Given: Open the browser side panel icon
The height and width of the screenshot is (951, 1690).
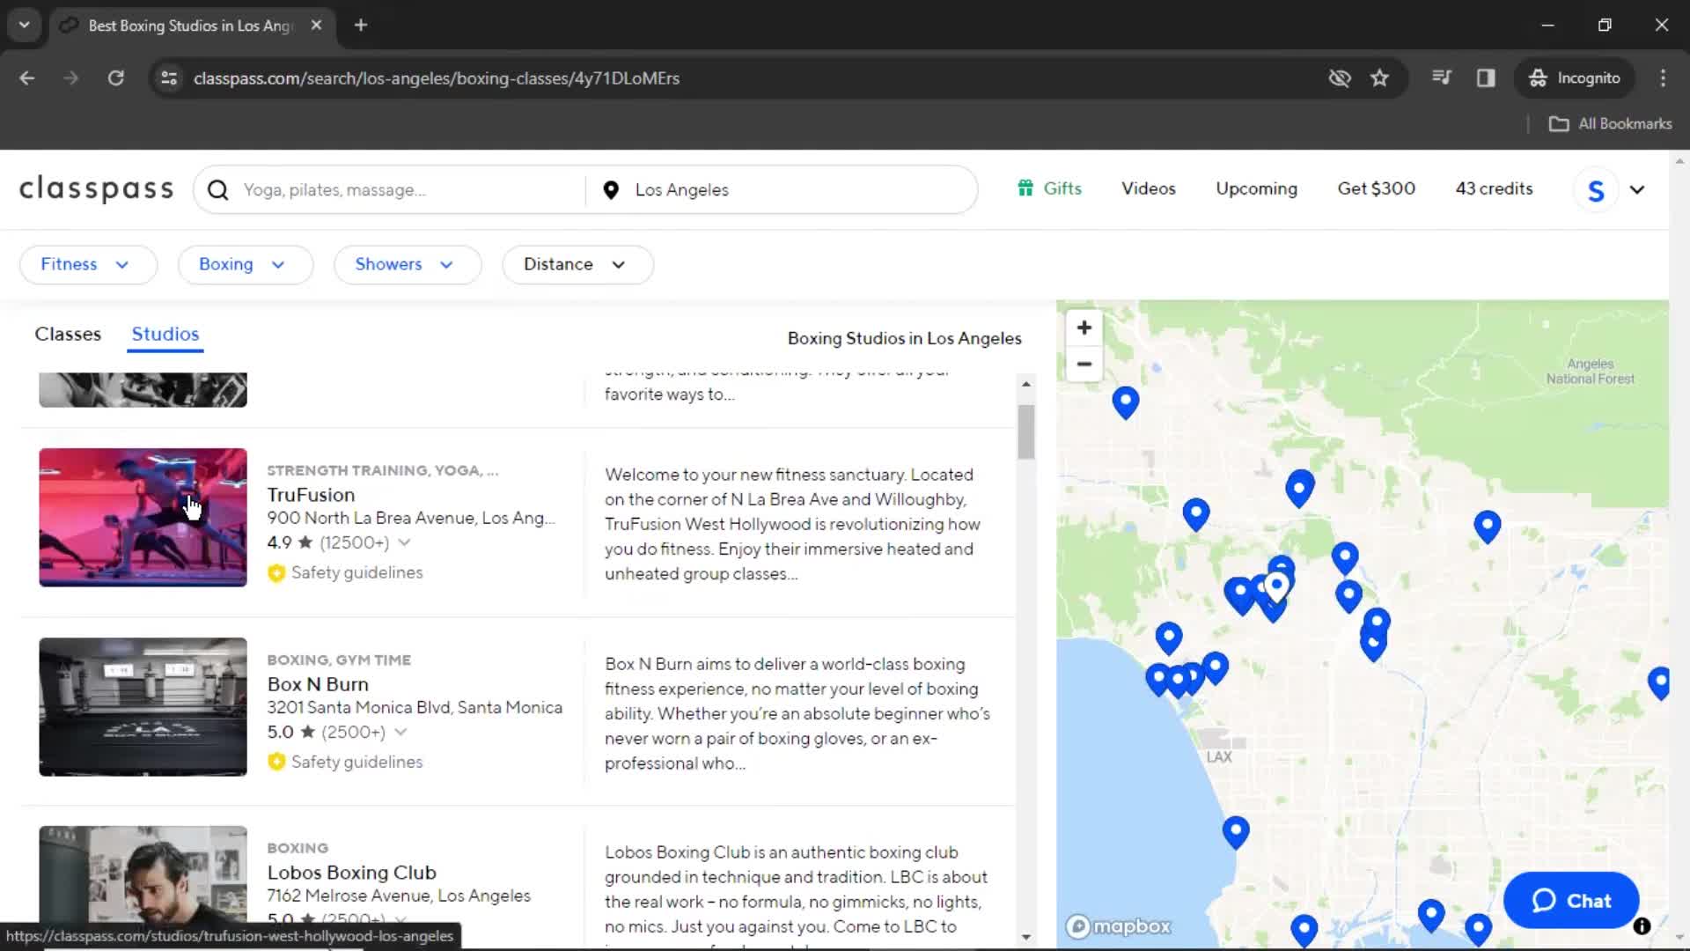Looking at the screenshot, I should [x=1486, y=78].
